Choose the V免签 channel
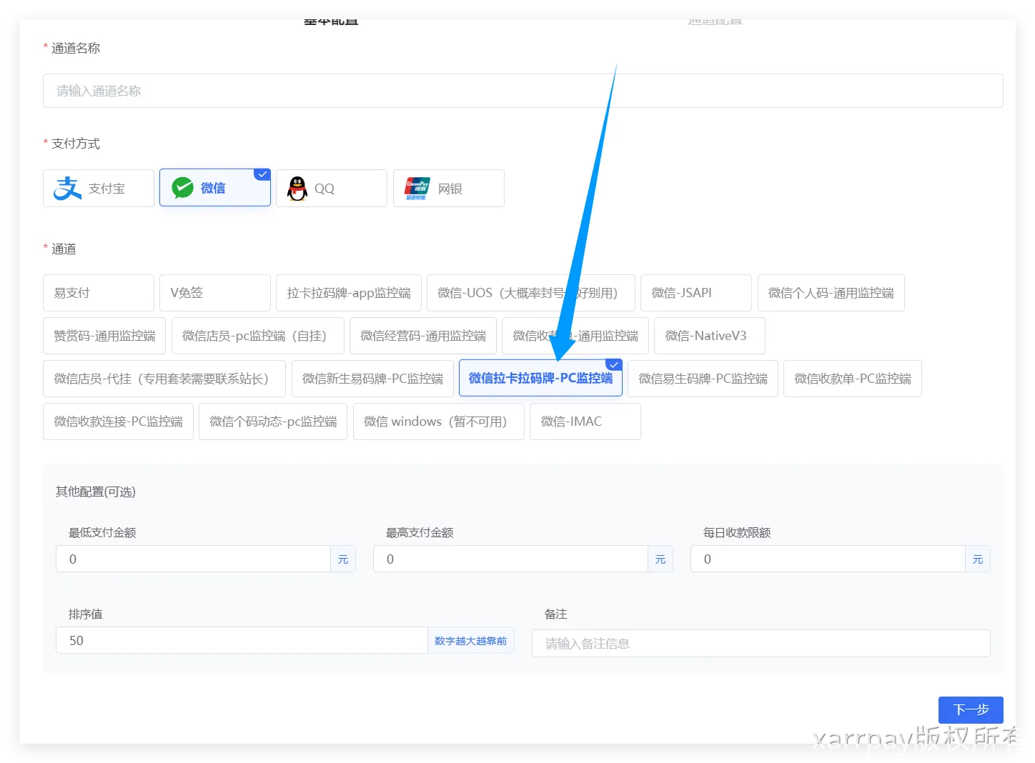 214,293
